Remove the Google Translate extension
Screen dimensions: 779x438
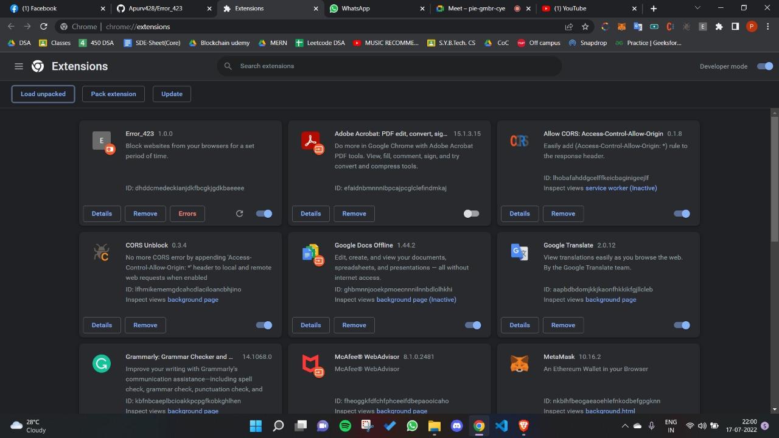[563, 325]
